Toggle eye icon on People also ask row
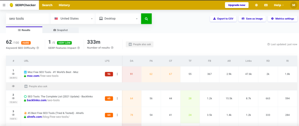This screenshot has height=126, width=299. pos(13,86)
